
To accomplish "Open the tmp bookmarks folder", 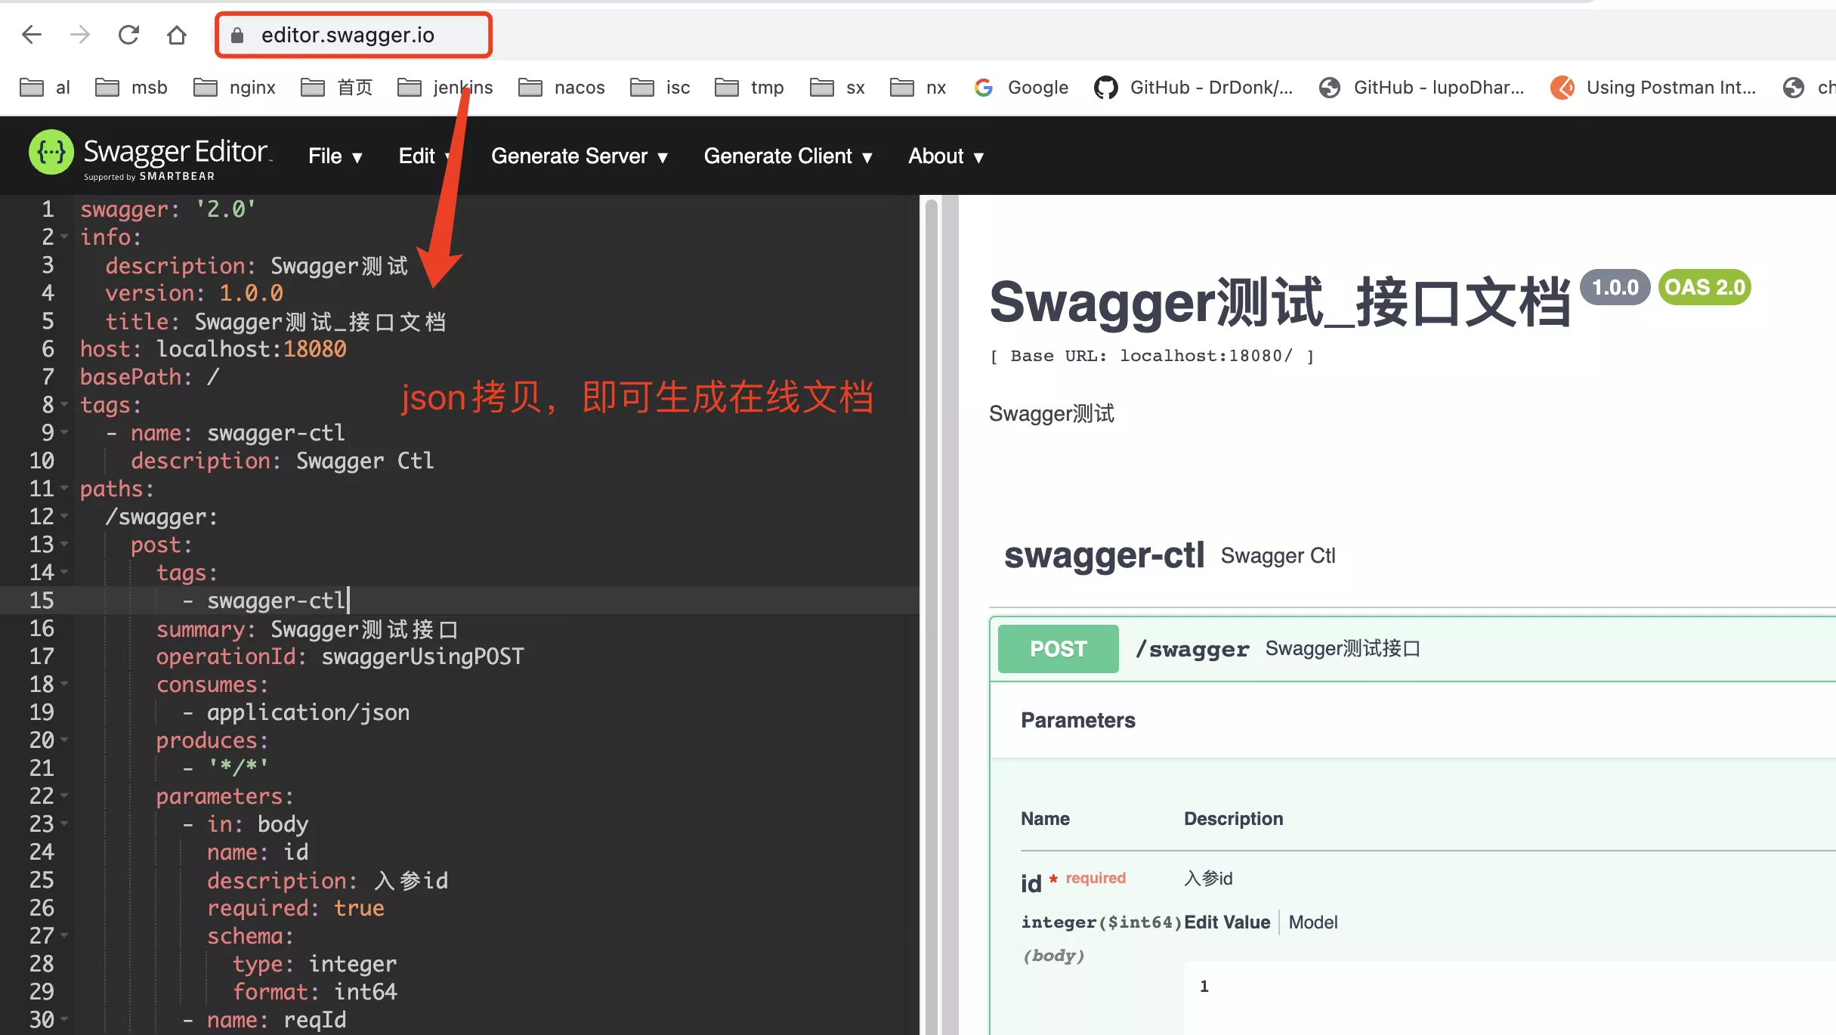I will tap(750, 88).
